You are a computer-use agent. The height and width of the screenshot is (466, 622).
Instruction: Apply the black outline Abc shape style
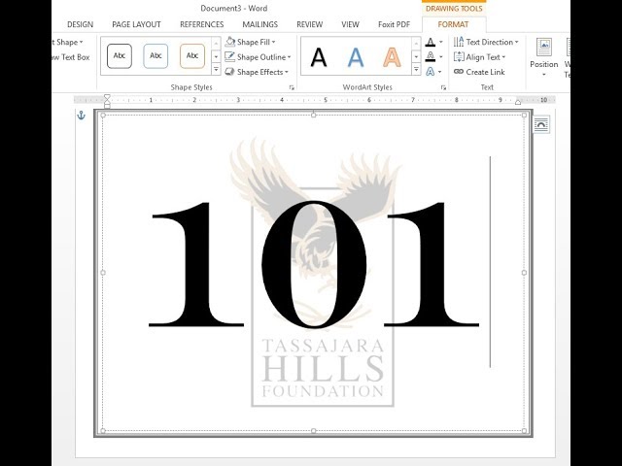(120, 56)
